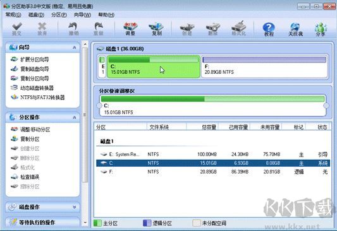Select the C: row in partition table
337x231 pixels.
[213, 163]
